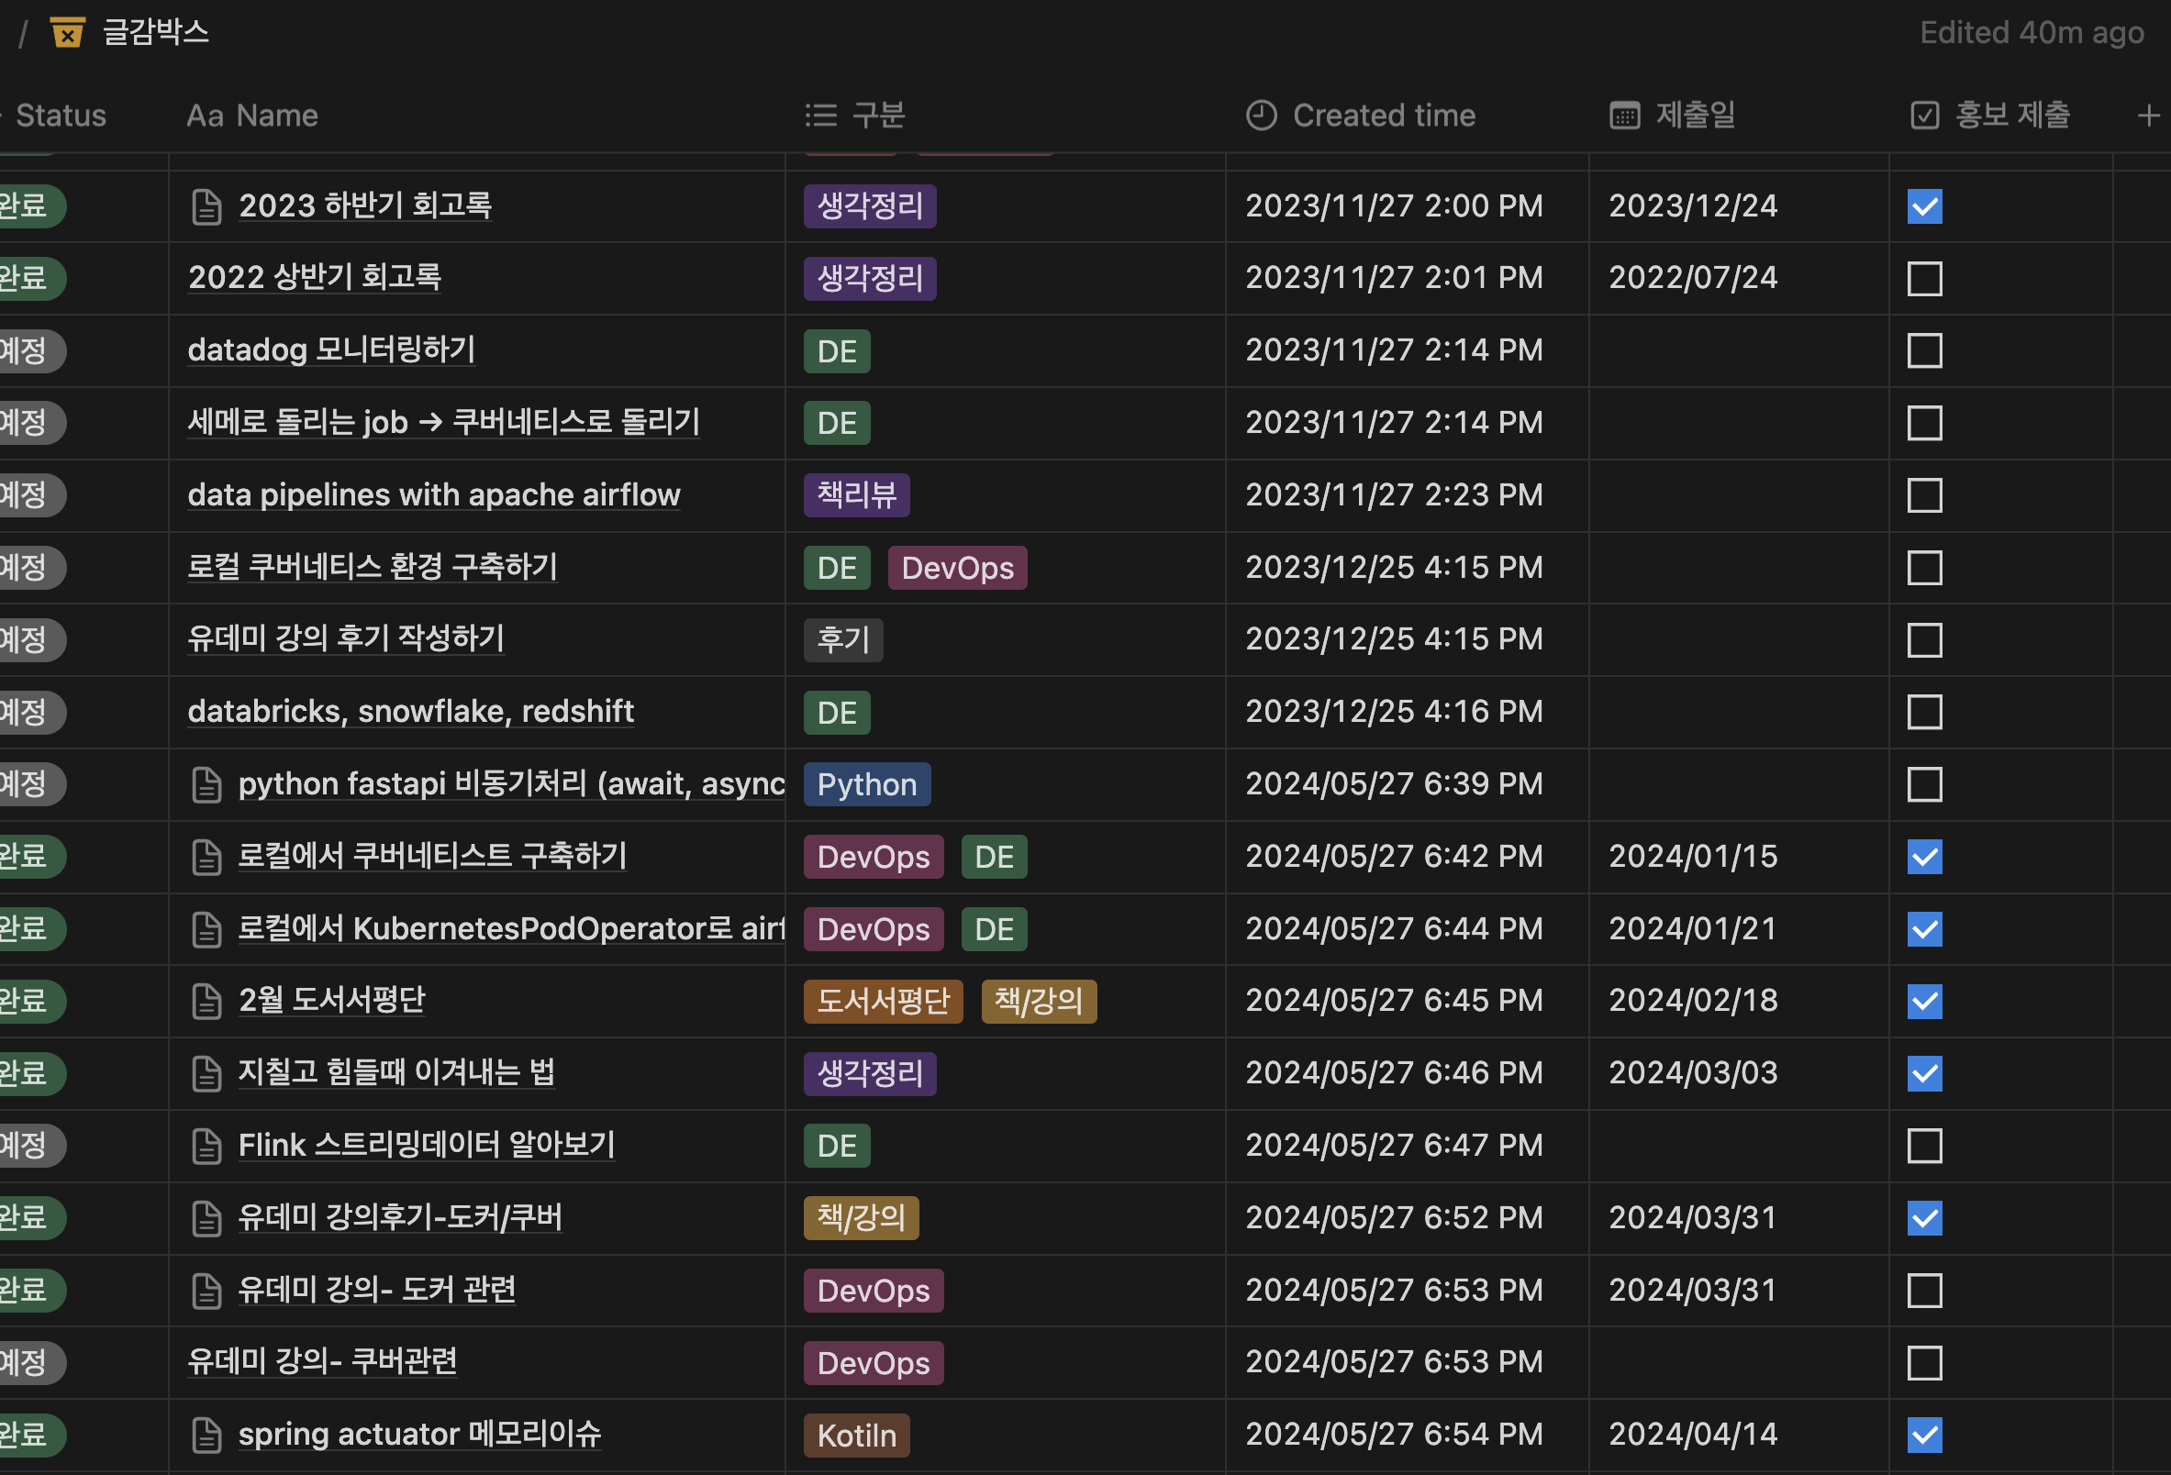This screenshot has width=2171, height=1475.
Task: Open the Status column header
Action: click(61, 116)
